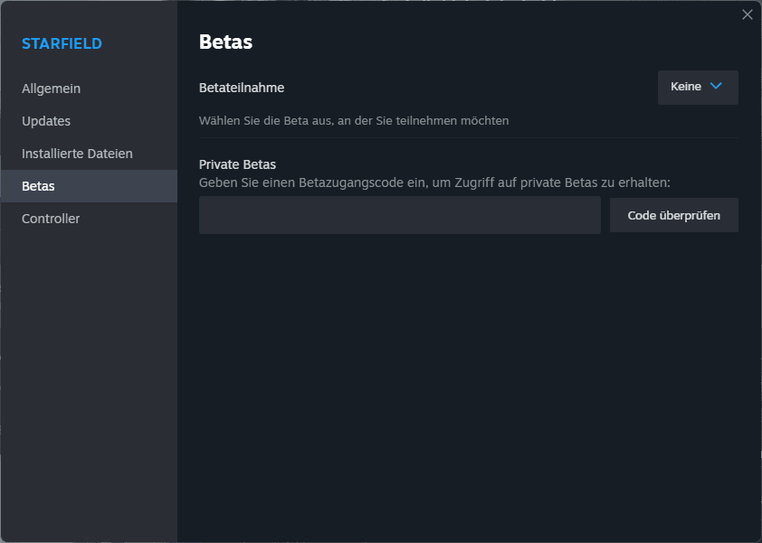762x543 pixels.
Task: Click the Betateilnahme label
Action: 242,88
